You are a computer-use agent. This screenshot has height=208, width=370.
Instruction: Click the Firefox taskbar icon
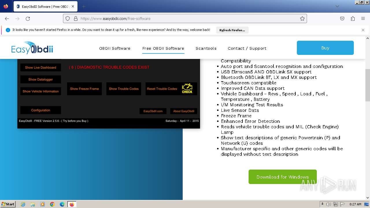click(x=72, y=204)
